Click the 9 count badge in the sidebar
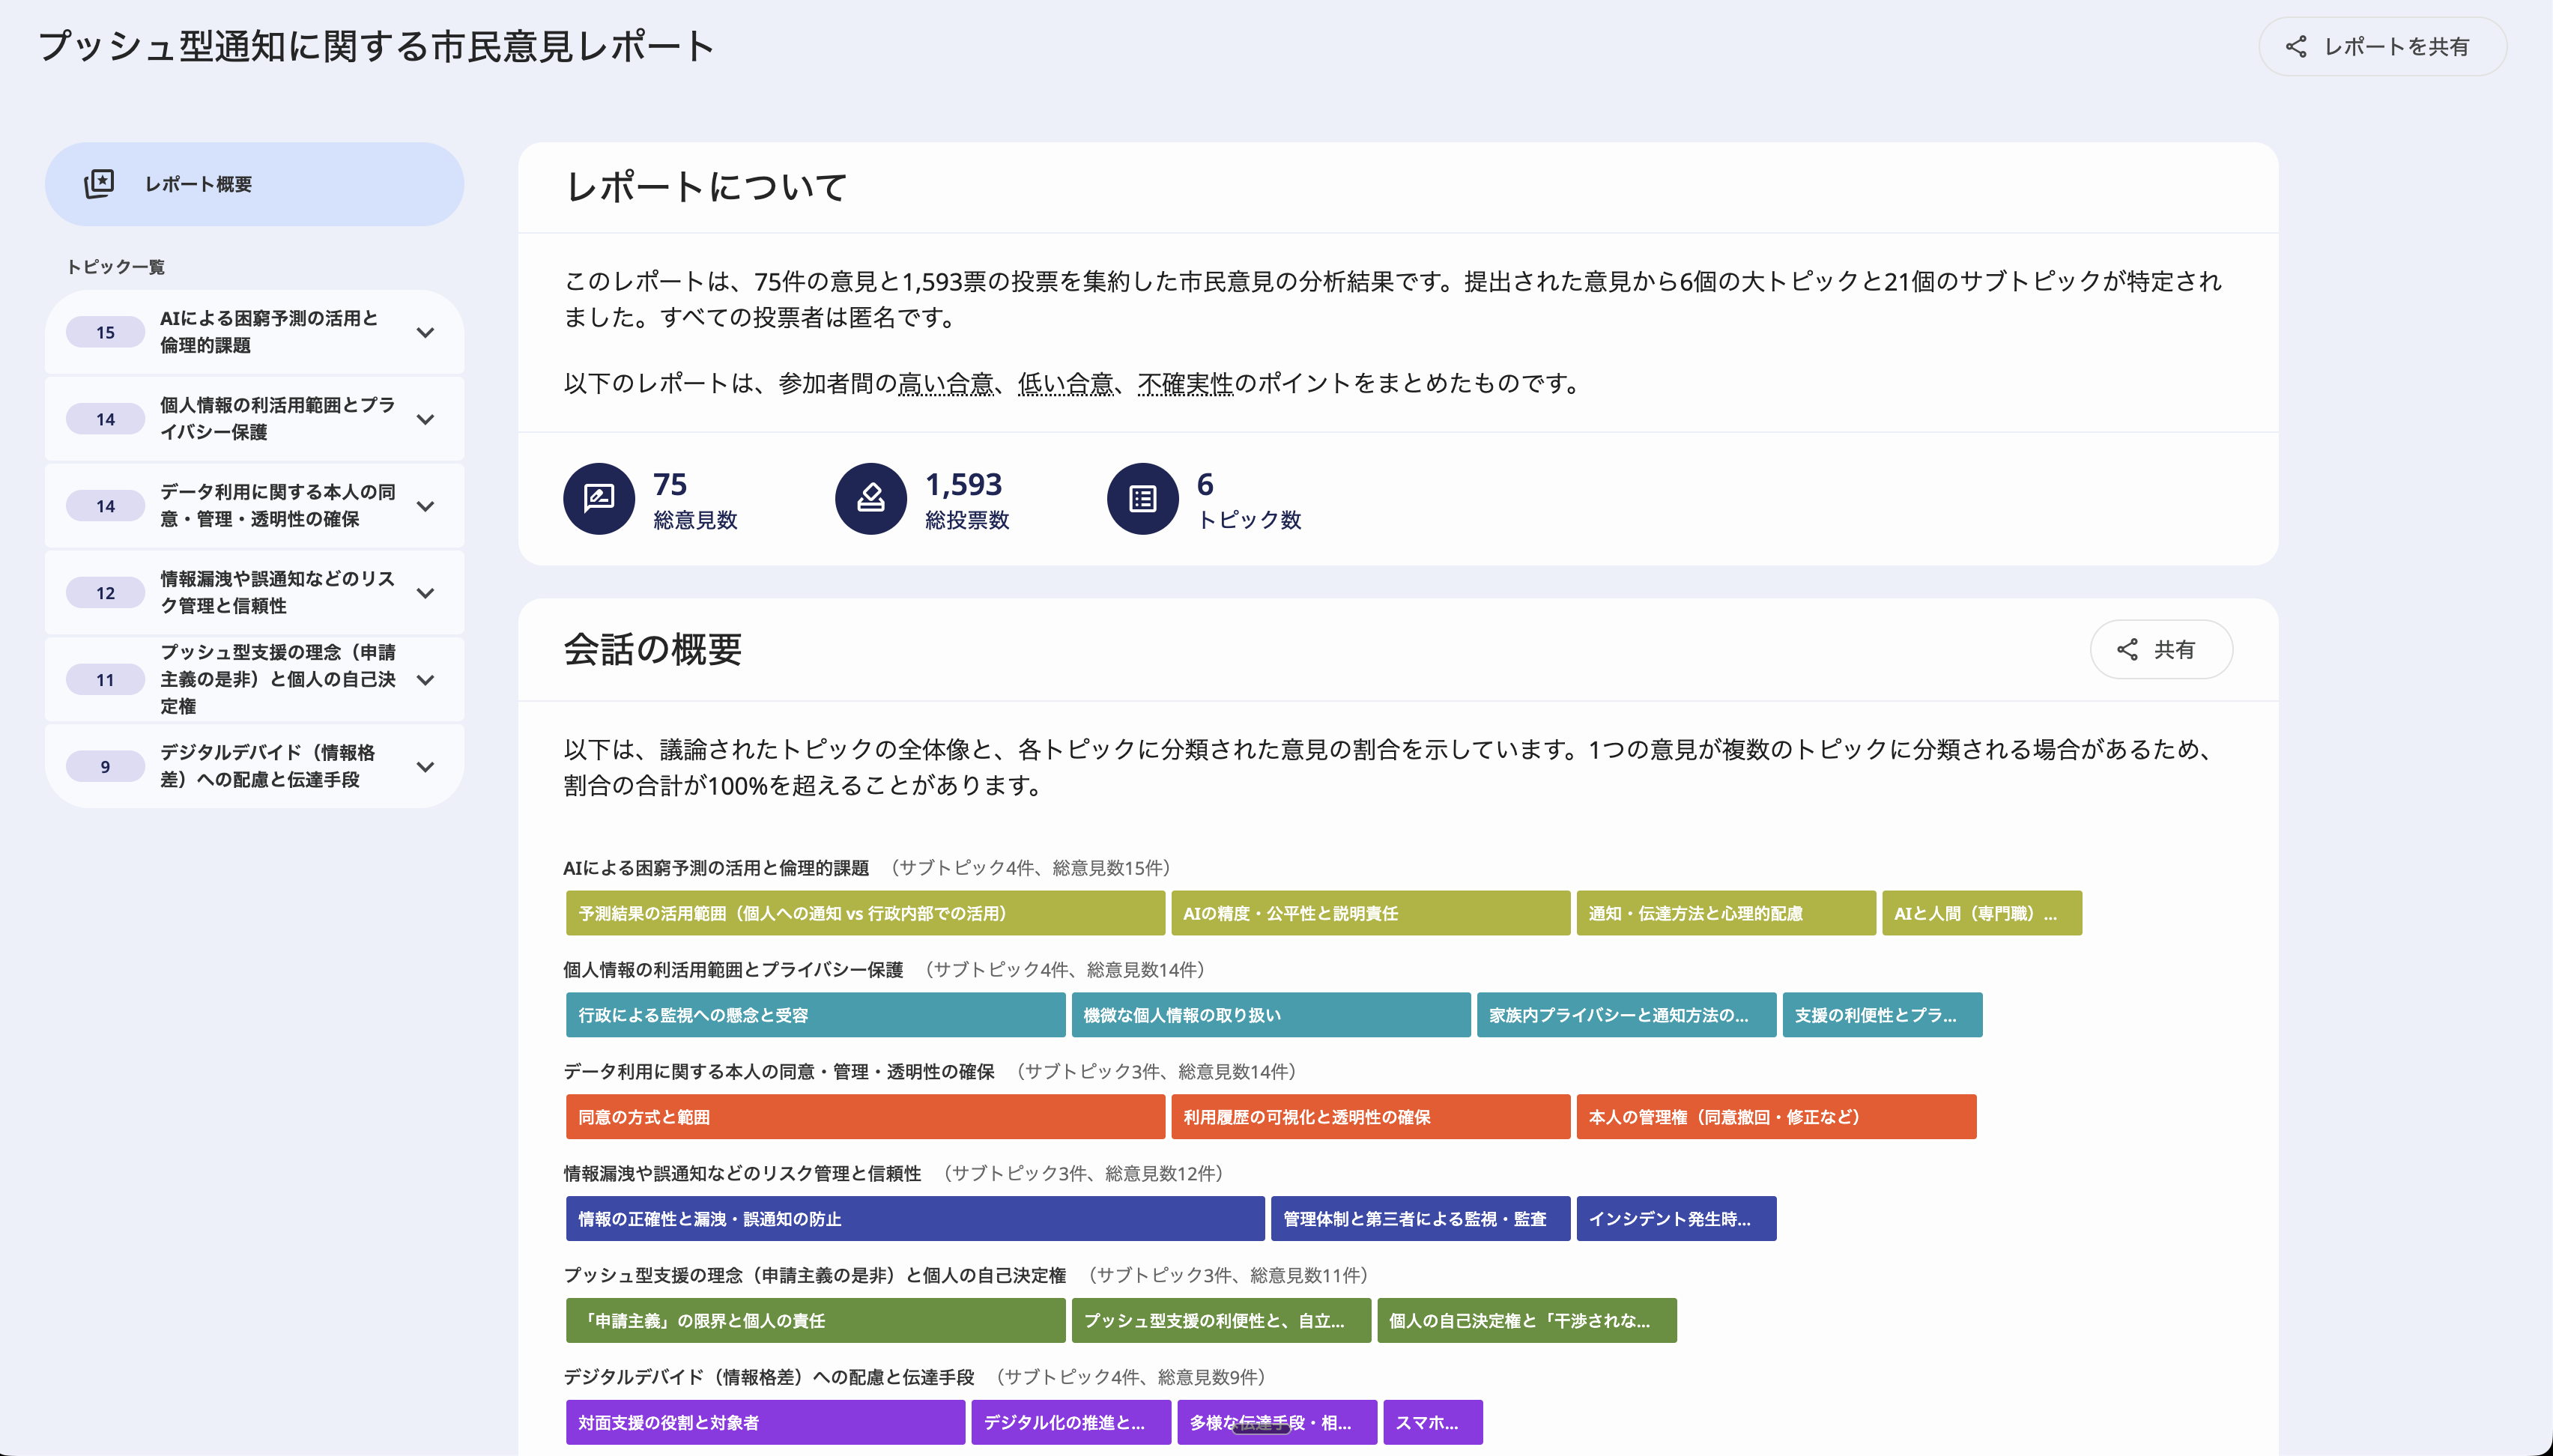Screen dimensions: 2553x1456 coord(105,767)
